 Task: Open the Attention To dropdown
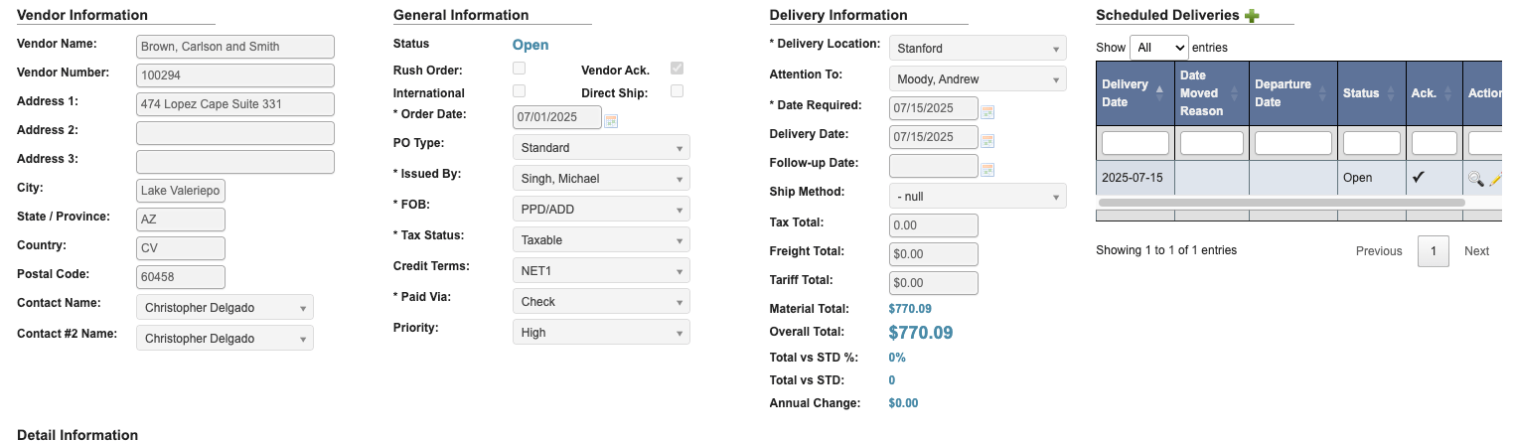978,79
